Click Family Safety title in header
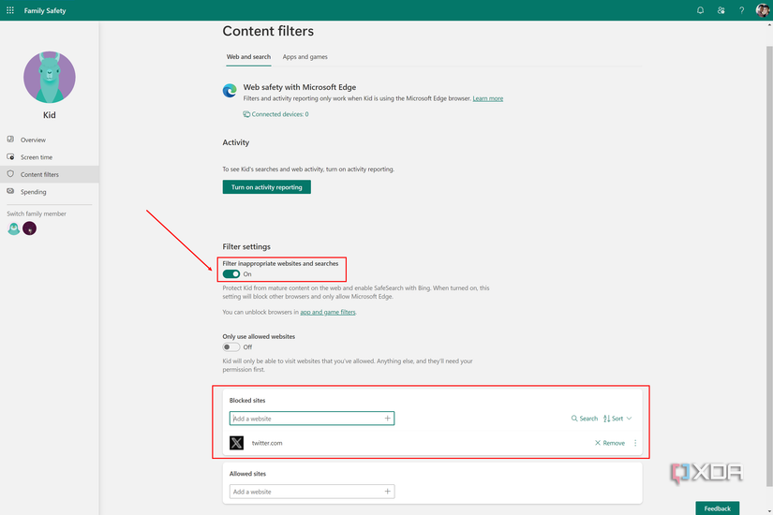 (x=45, y=10)
